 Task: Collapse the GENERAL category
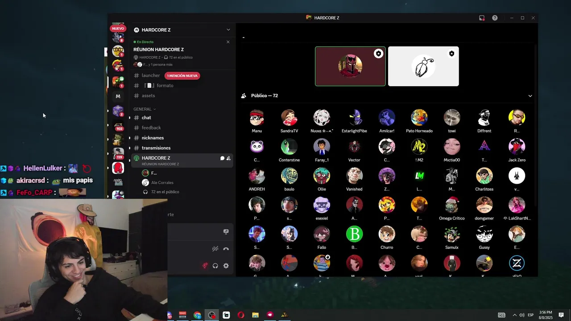click(x=145, y=109)
